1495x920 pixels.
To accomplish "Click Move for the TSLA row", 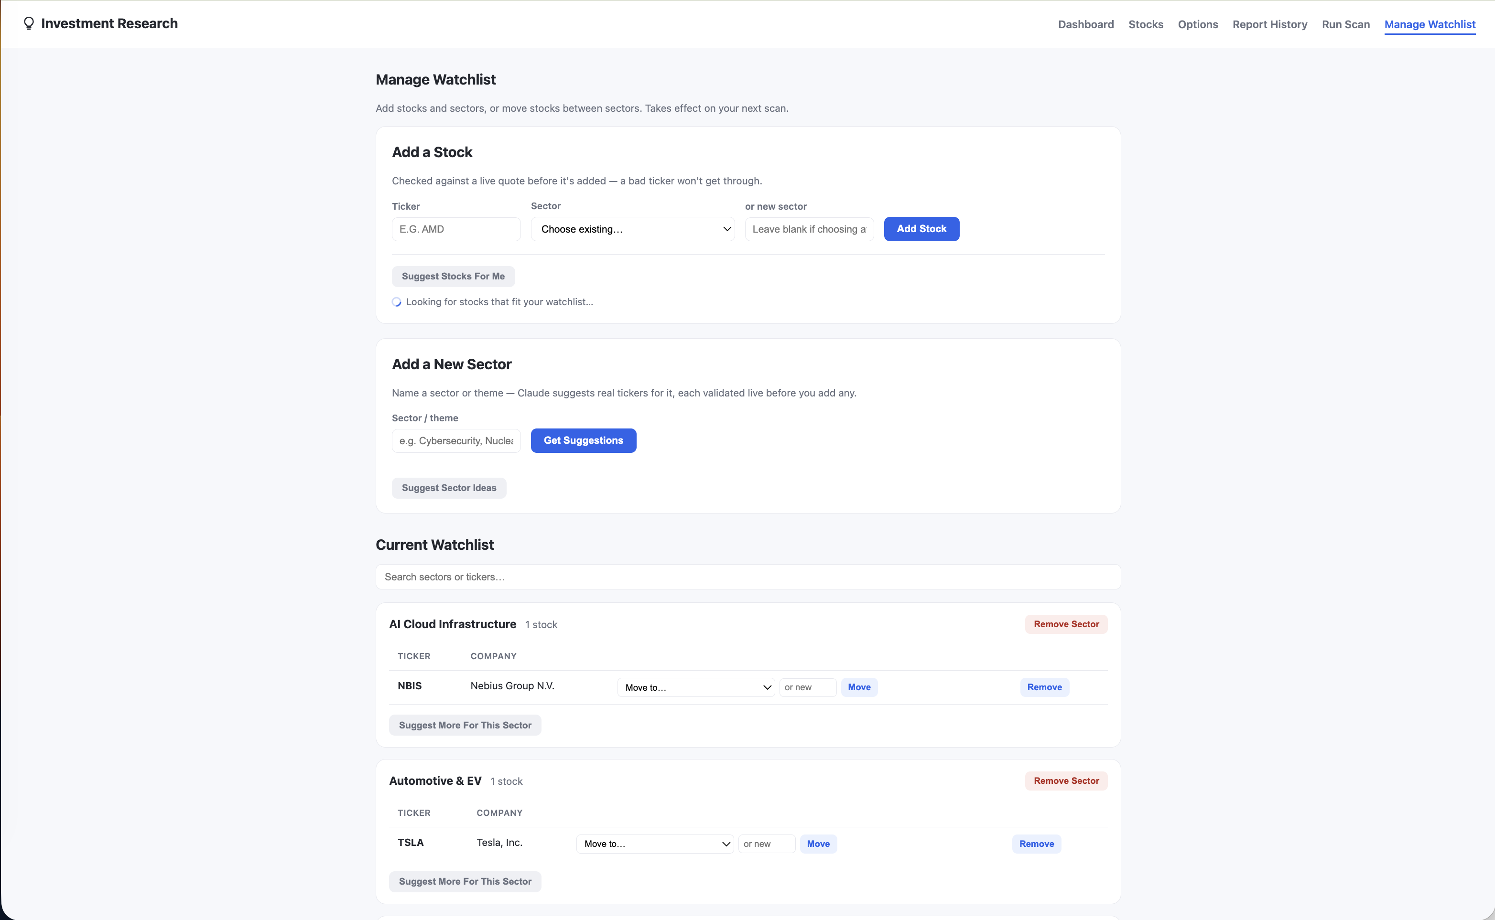I will (x=818, y=844).
